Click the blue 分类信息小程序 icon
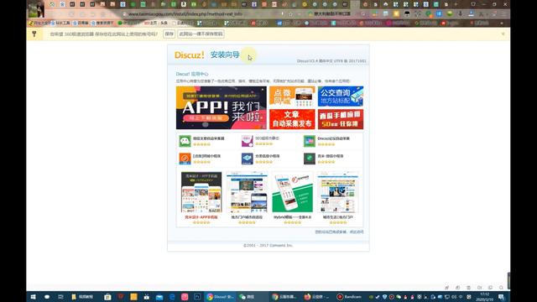This screenshot has height=302, width=537. pyautogui.click(x=248, y=159)
